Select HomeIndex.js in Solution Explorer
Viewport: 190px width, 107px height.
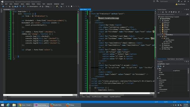click(169, 35)
